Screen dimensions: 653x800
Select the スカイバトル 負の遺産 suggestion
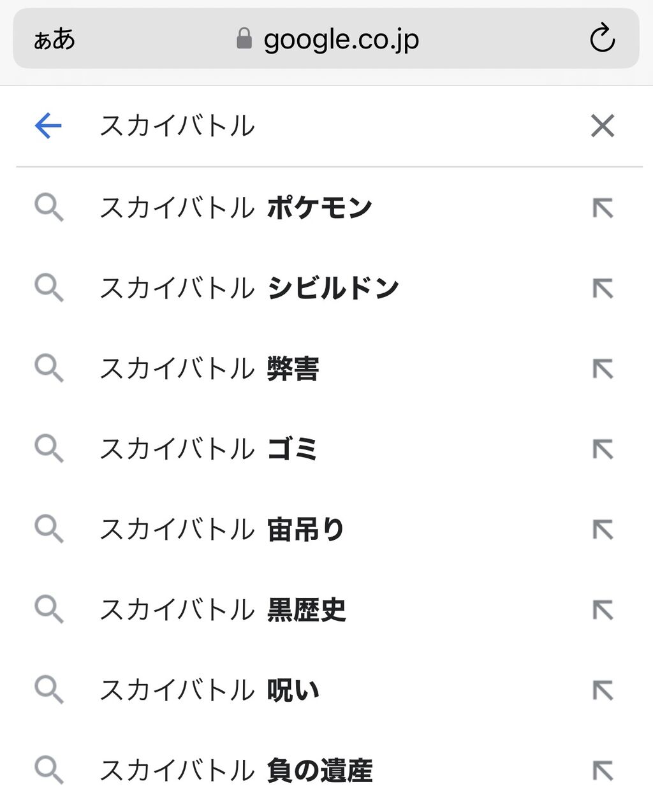(237, 770)
